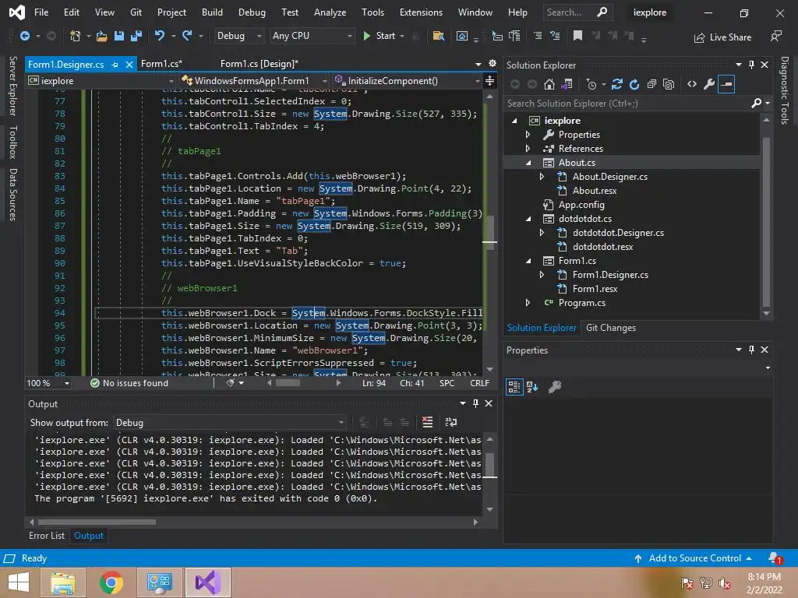The image size is (798, 598).
Task: Click the Home icon in Solution Explorer
Action: 549,84
